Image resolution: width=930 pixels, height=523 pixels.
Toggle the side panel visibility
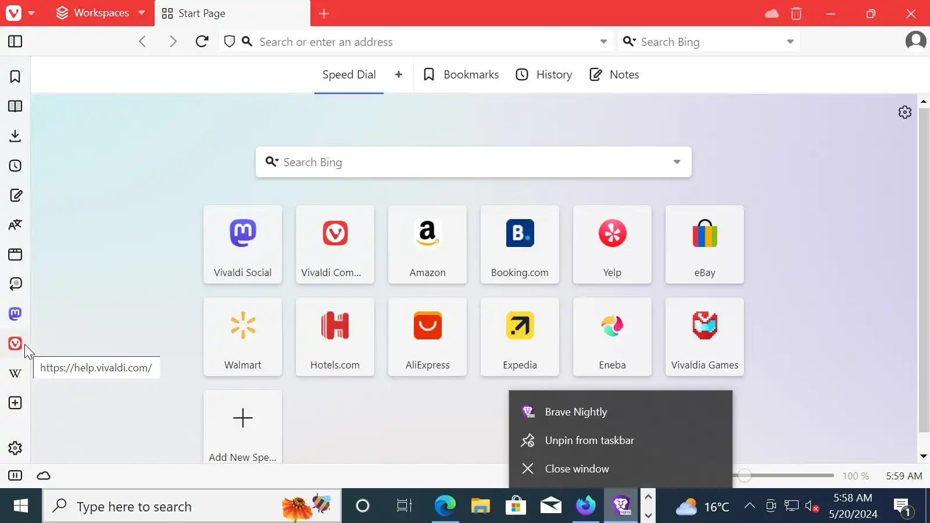point(15,41)
